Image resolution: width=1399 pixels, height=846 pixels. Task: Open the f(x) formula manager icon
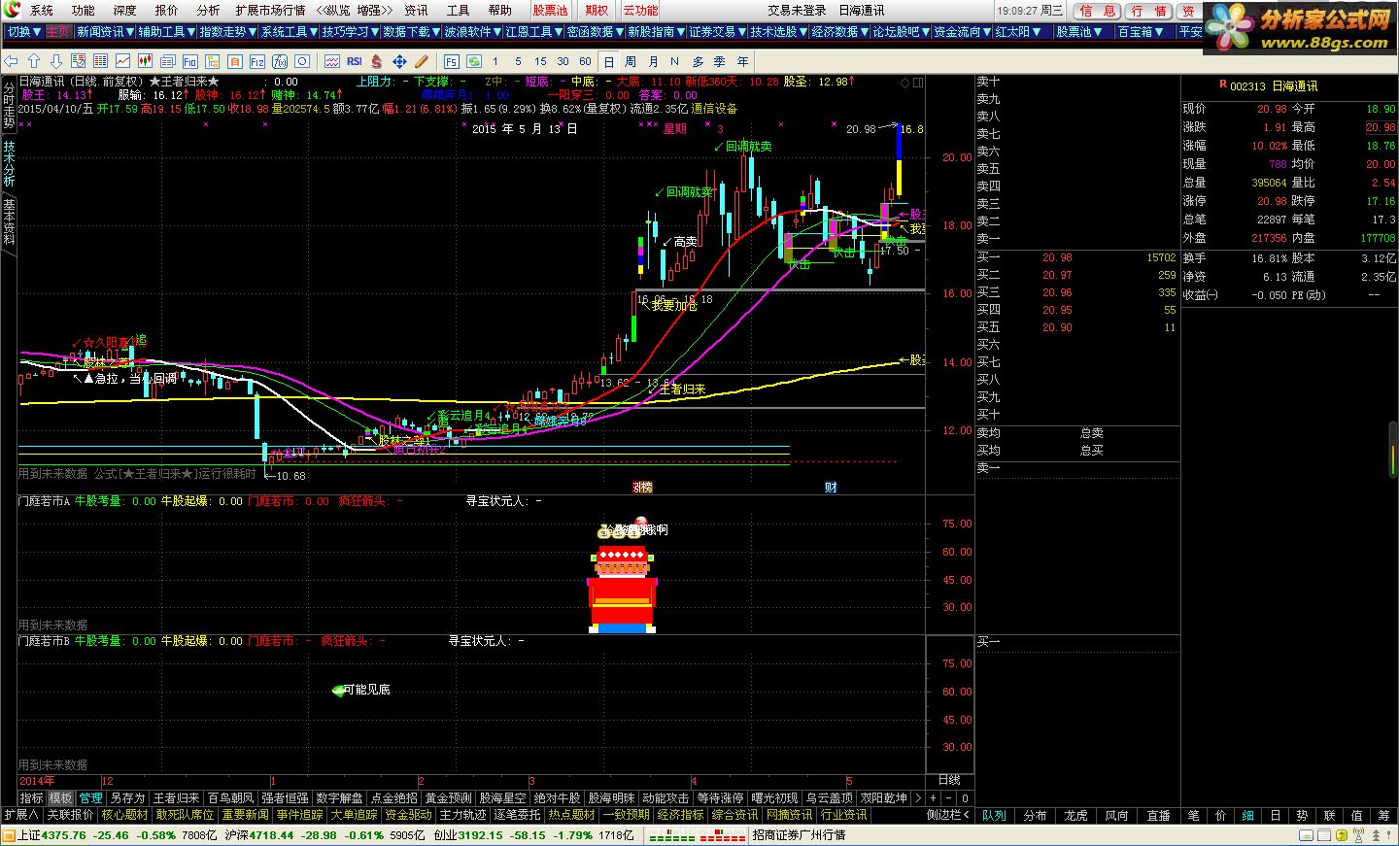[279, 61]
